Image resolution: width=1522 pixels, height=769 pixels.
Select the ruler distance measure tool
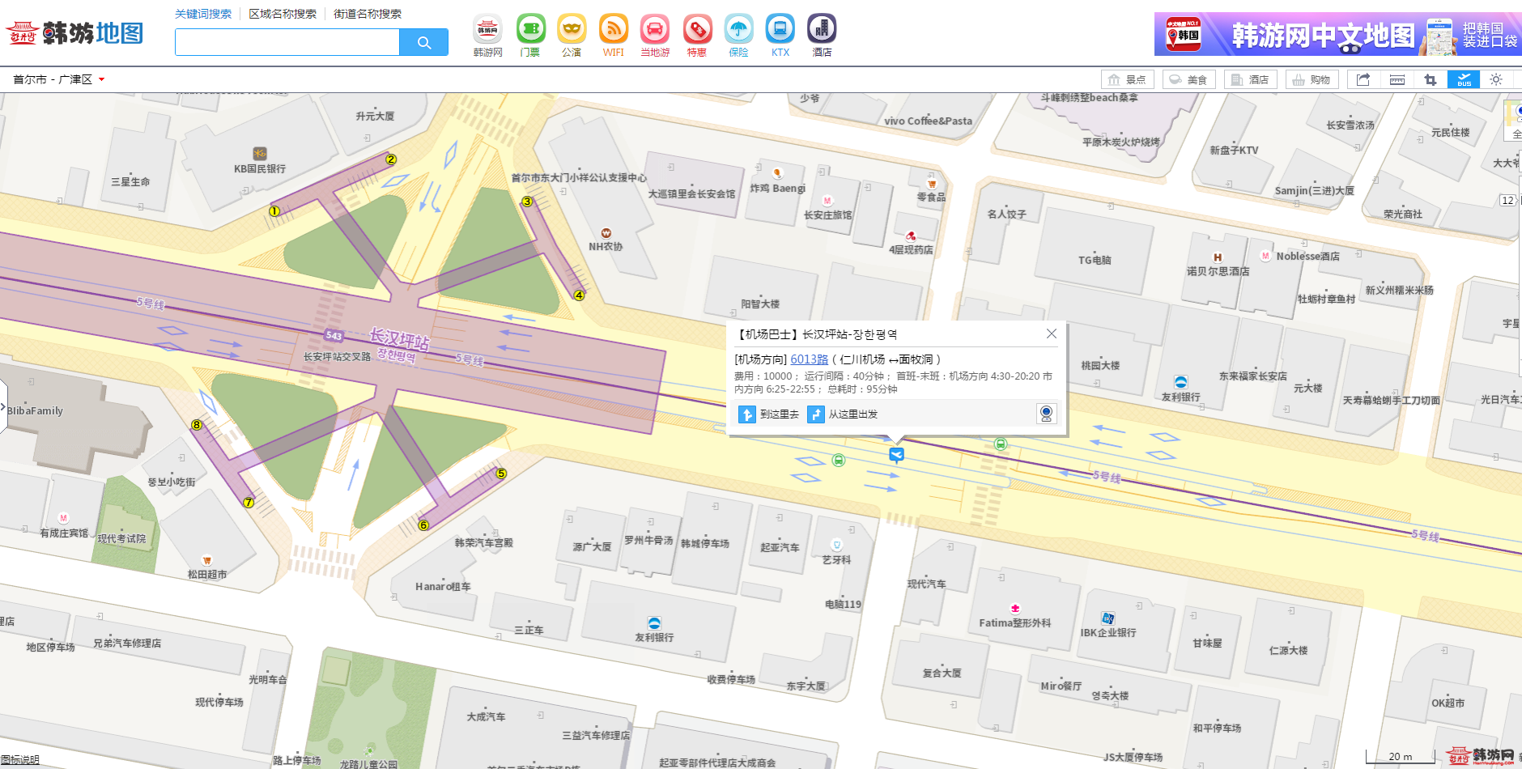[1397, 79]
